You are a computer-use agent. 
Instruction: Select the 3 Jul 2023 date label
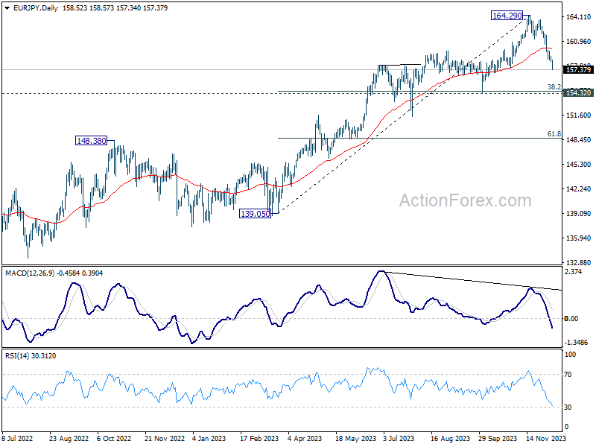[399, 438]
